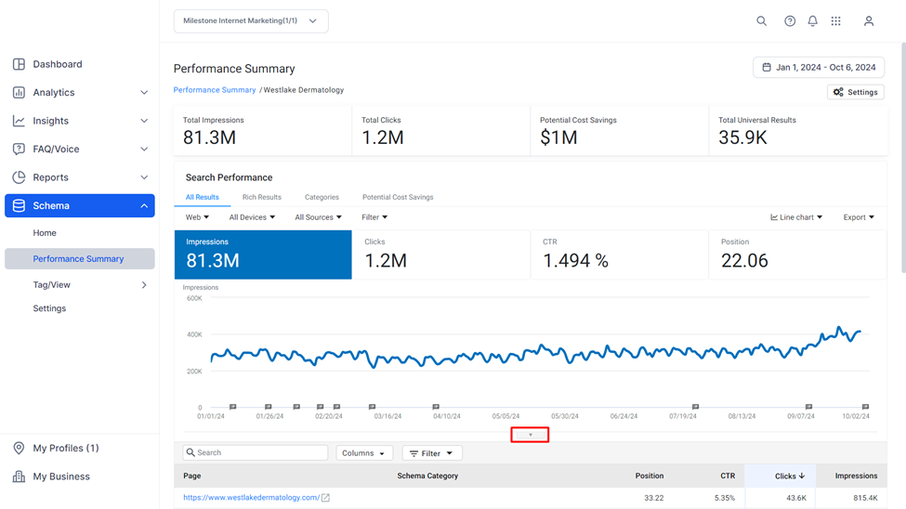Open the apps grid icon

[x=835, y=21]
